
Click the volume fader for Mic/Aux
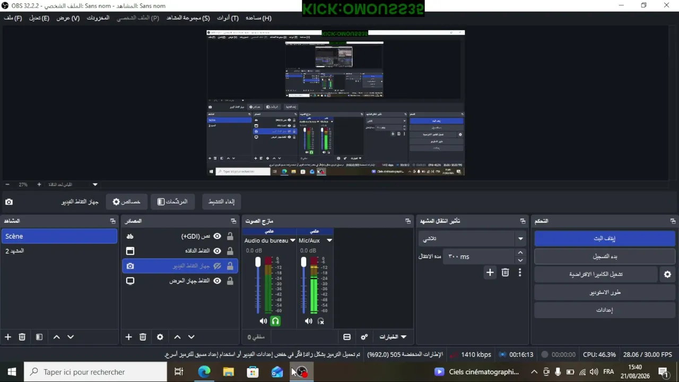[x=303, y=262]
